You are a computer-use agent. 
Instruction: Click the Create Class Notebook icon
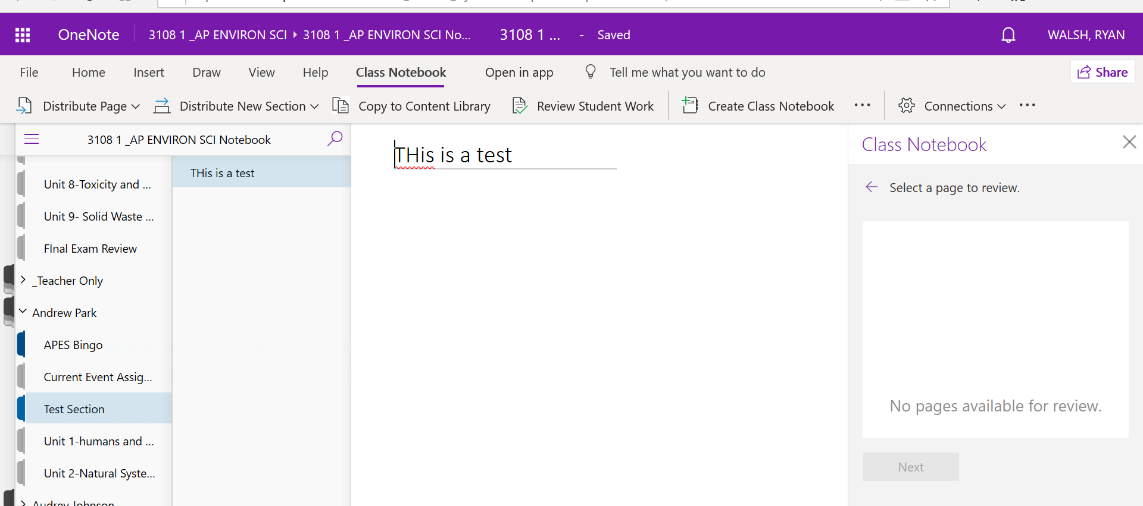point(690,105)
